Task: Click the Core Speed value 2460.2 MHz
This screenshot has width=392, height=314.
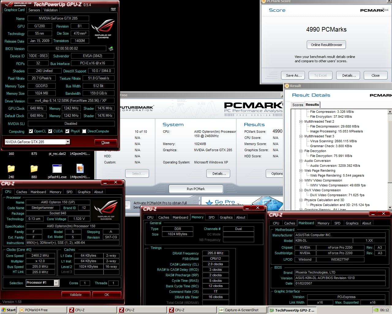Action: click(40, 255)
